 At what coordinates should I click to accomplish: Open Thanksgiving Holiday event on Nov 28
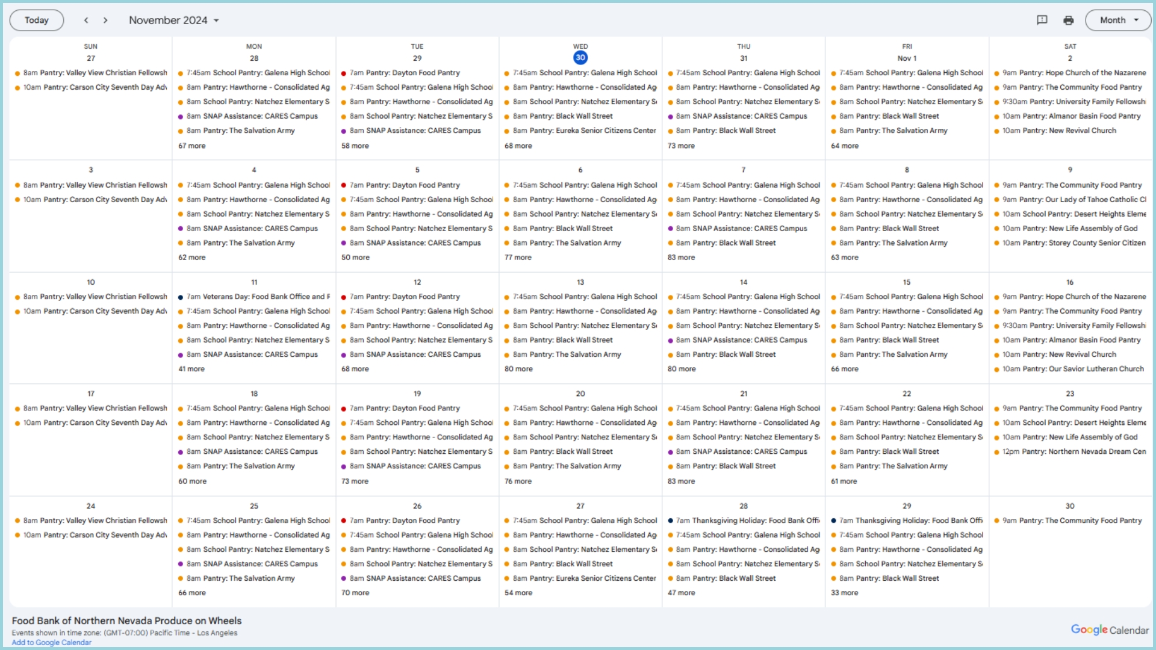coord(744,521)
